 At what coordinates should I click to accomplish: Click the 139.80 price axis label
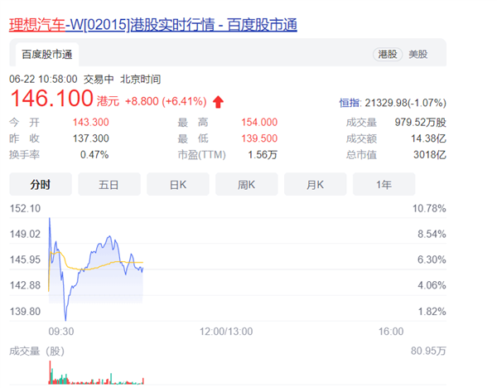(x=25, y=311)
